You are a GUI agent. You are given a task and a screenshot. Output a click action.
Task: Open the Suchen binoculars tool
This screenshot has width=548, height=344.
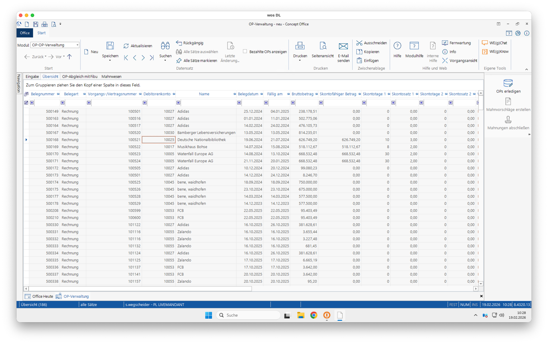pos(165,46)
